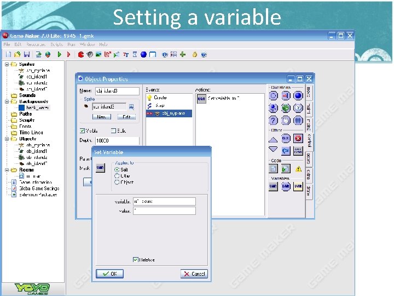
Task: Open help with toolbar question globe icon
Action: point(204,54)
